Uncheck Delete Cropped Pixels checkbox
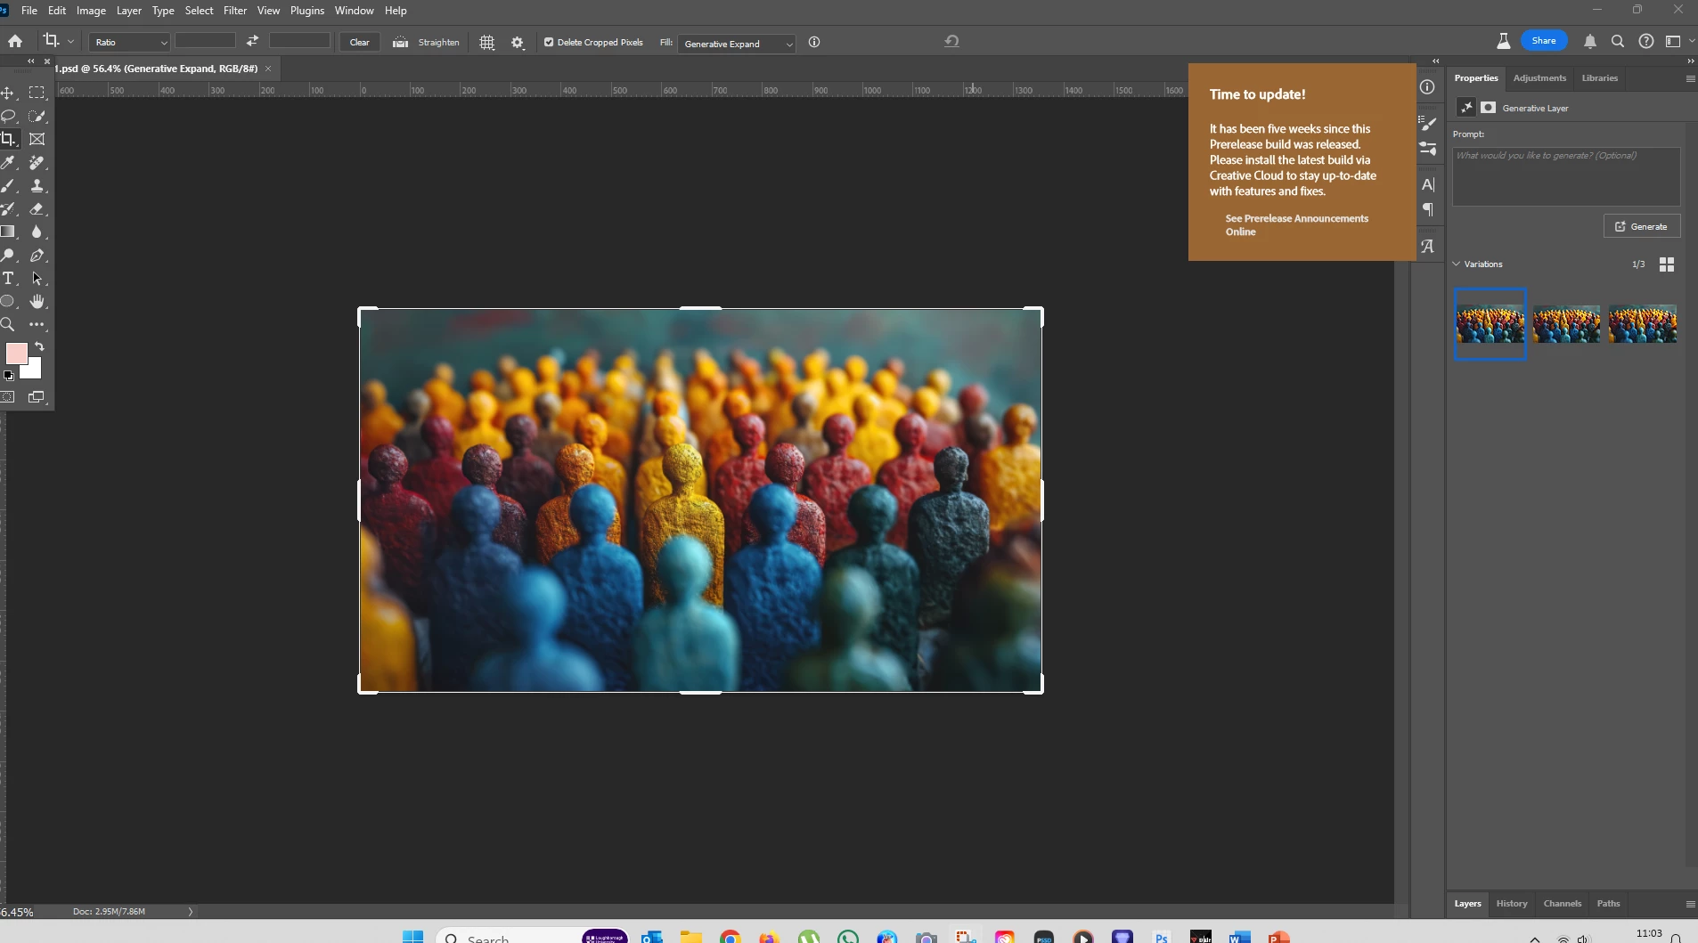This screenshot has height=943, width=1698. [549, 42]
